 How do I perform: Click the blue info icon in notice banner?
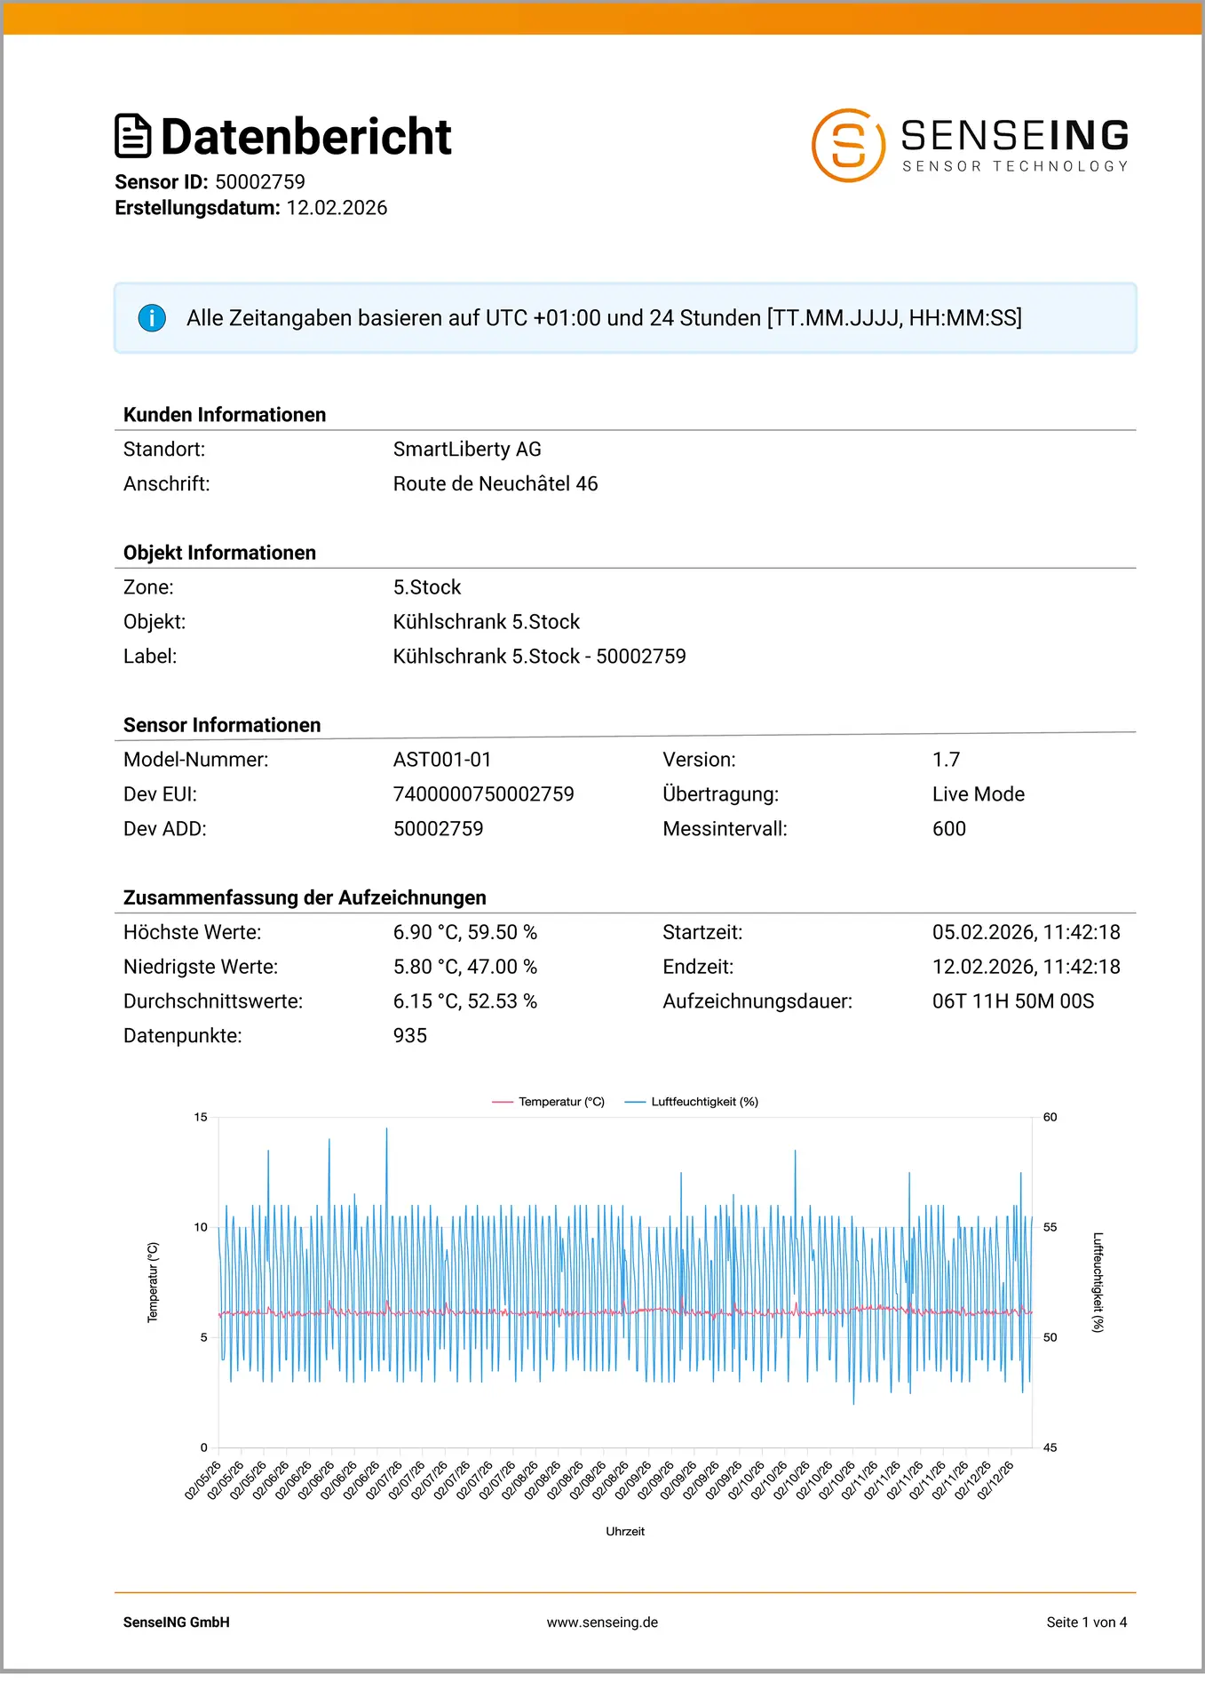[152, 318]
